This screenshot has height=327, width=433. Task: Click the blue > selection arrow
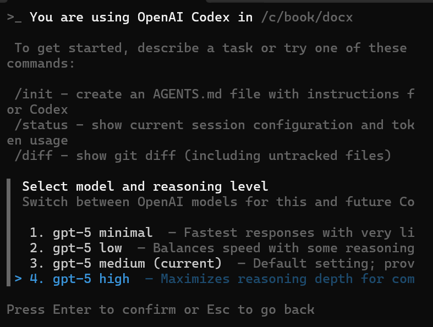[x=18, y=279]
